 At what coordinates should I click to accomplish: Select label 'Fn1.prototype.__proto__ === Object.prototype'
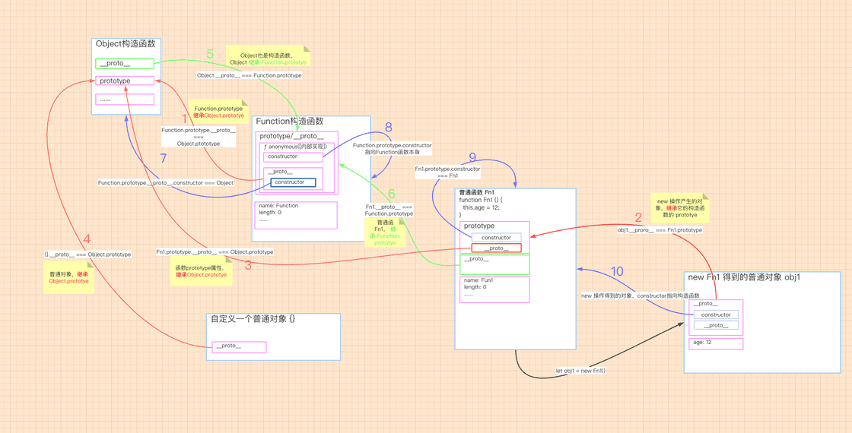click(215, 251)
